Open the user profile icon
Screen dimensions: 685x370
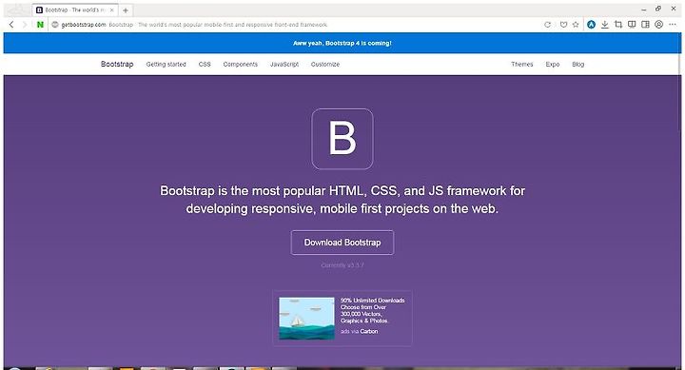658,25
